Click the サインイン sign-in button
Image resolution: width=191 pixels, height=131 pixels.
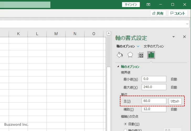click(131, 4)
